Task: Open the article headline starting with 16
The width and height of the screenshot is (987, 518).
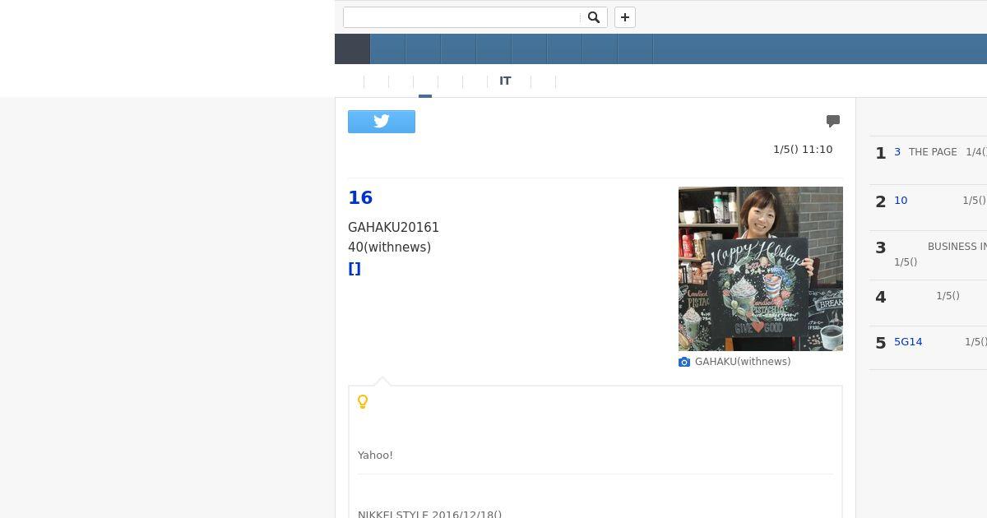Action: 360,197
